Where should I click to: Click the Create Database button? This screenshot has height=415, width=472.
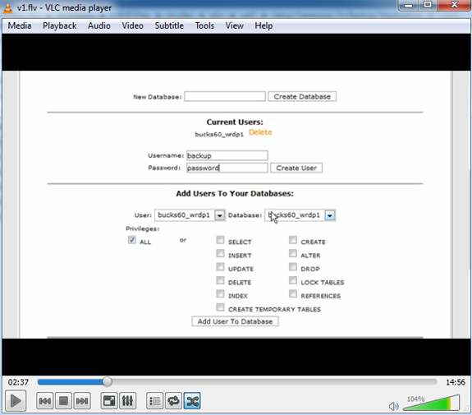point(302,96)
